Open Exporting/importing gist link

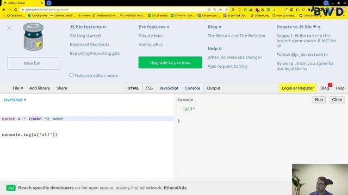95,53
